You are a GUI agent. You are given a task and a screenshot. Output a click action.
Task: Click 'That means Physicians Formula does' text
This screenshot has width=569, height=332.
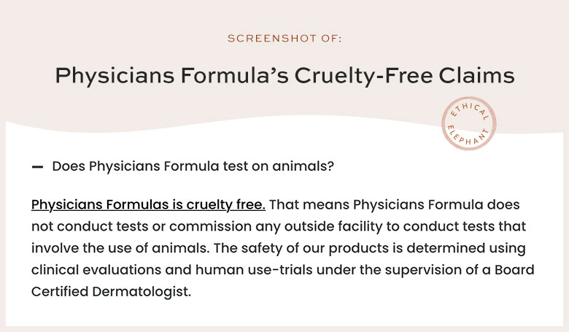tap(394, 204)
